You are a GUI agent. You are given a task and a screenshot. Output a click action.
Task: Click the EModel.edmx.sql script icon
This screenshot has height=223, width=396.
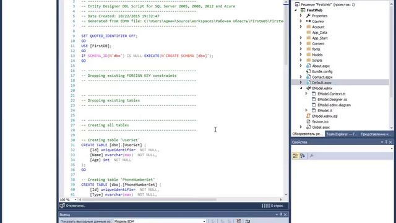tap(308, 116)
